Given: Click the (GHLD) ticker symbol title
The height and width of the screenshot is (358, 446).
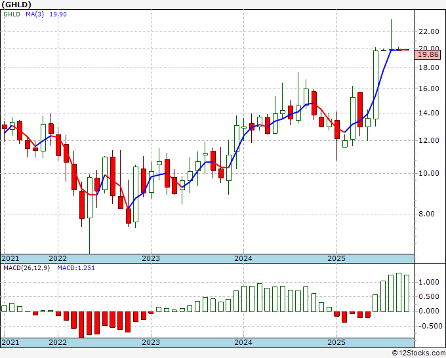Looking at the screenshot, I should [16, 4].
